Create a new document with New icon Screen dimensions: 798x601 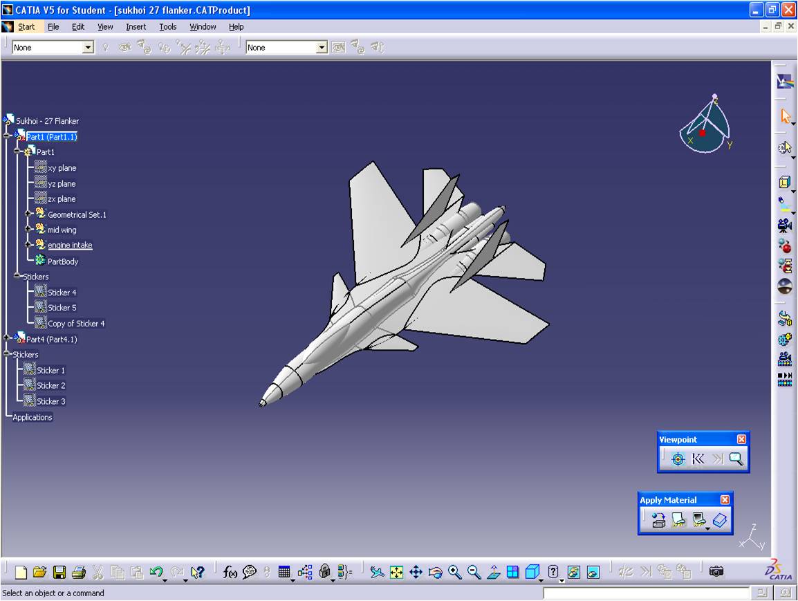tap(21, 572)
